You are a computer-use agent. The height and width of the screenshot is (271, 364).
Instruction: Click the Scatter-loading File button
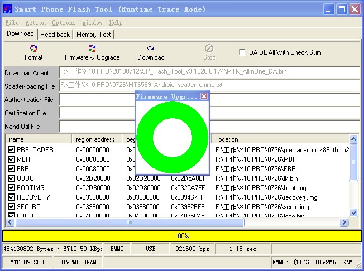(x=30, y=86)
